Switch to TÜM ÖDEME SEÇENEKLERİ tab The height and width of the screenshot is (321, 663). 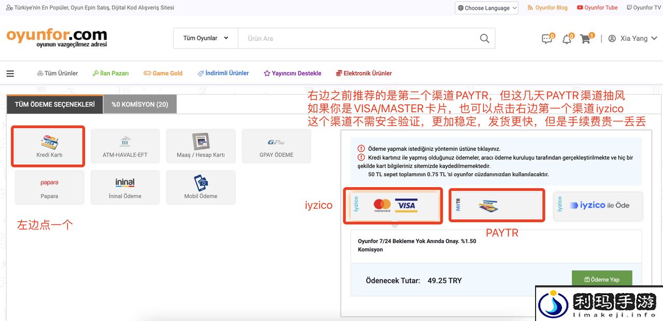coord(55,104)
